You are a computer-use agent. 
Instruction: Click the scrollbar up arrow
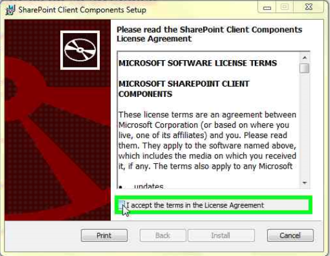pos(305,58)
